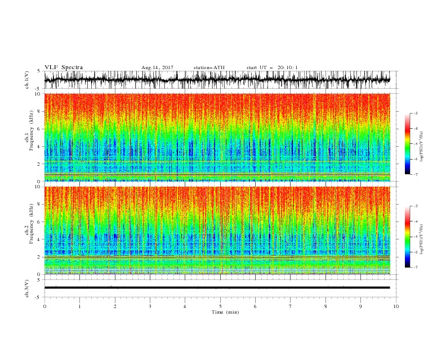
Task: Click the "ch.3(V)" axis label
Action: [x=27, y=288]
